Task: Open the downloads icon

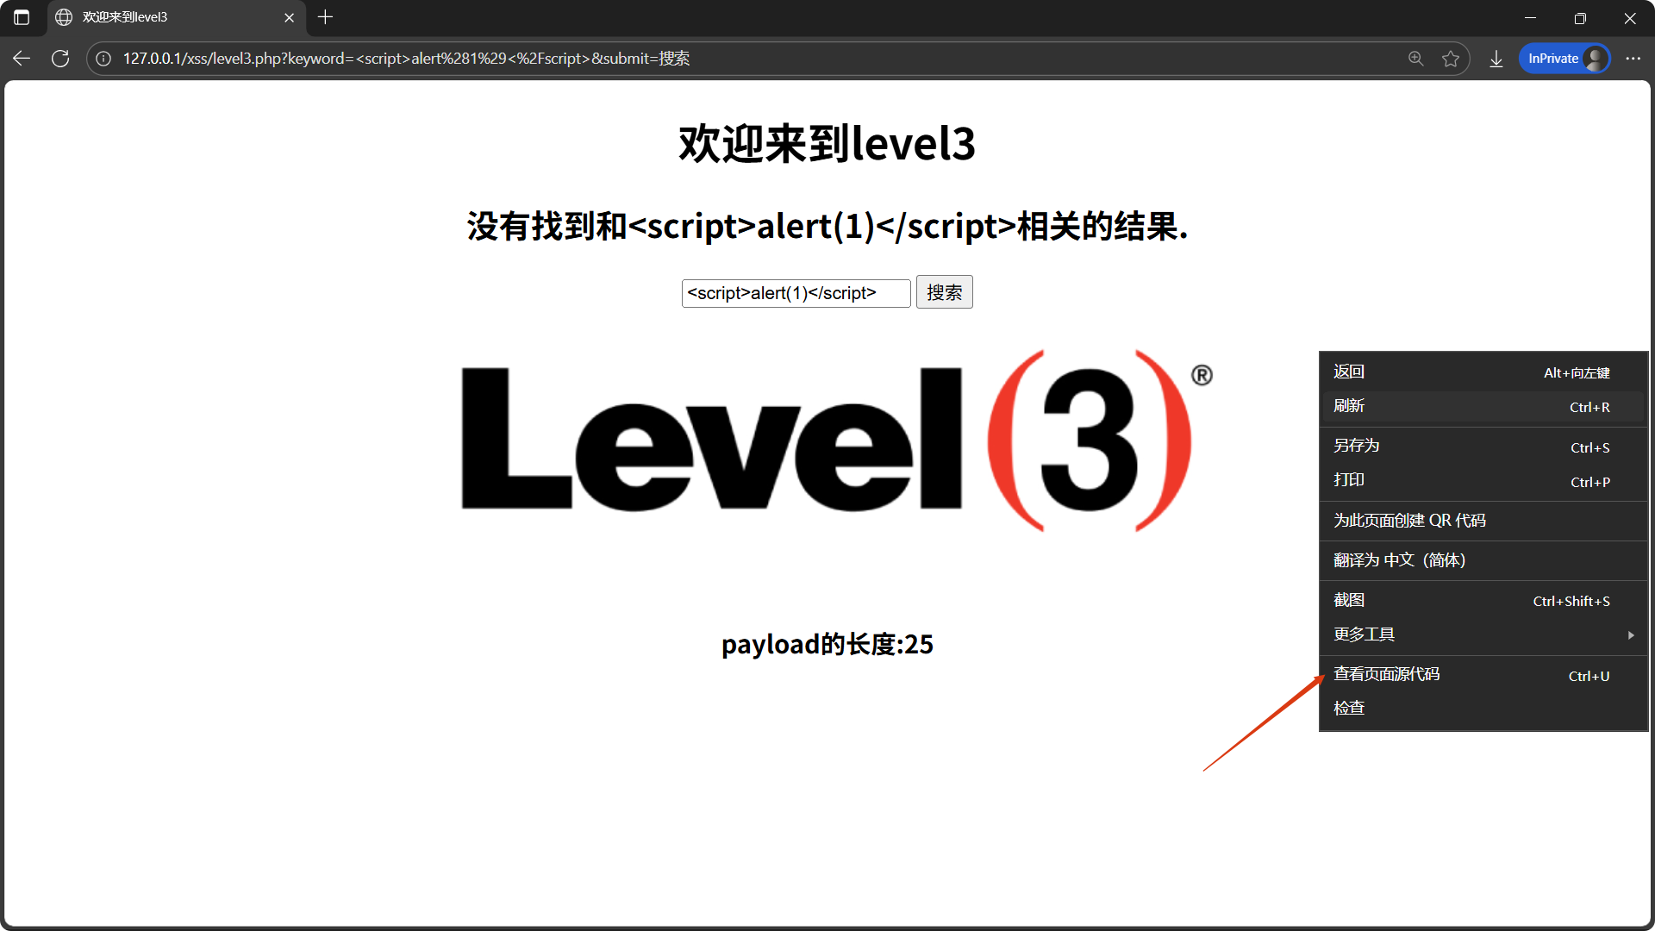Action: pos(1496,59)
